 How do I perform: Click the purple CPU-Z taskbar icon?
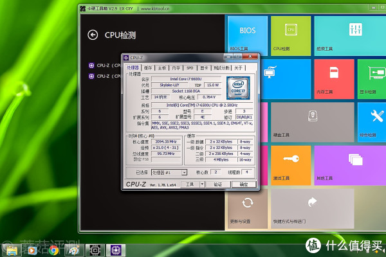click(116, 251)
